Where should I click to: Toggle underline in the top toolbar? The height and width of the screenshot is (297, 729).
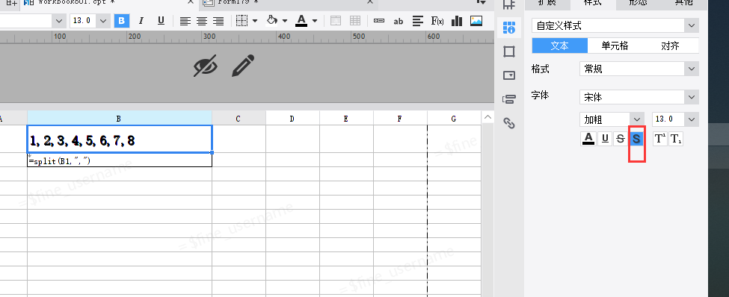[161, 21]
